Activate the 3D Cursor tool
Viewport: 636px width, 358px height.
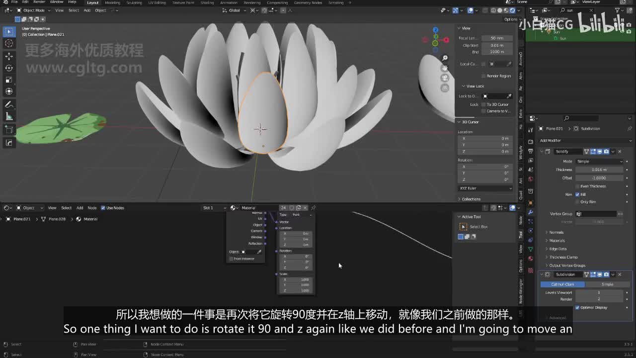[9, 43]
